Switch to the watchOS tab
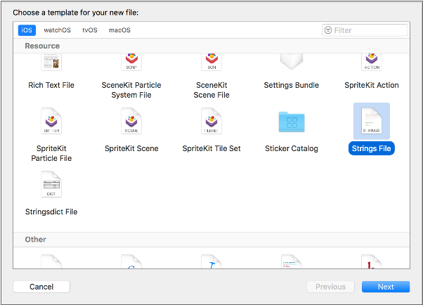Viewport: 423px width, 305px height. pos(58,30)
